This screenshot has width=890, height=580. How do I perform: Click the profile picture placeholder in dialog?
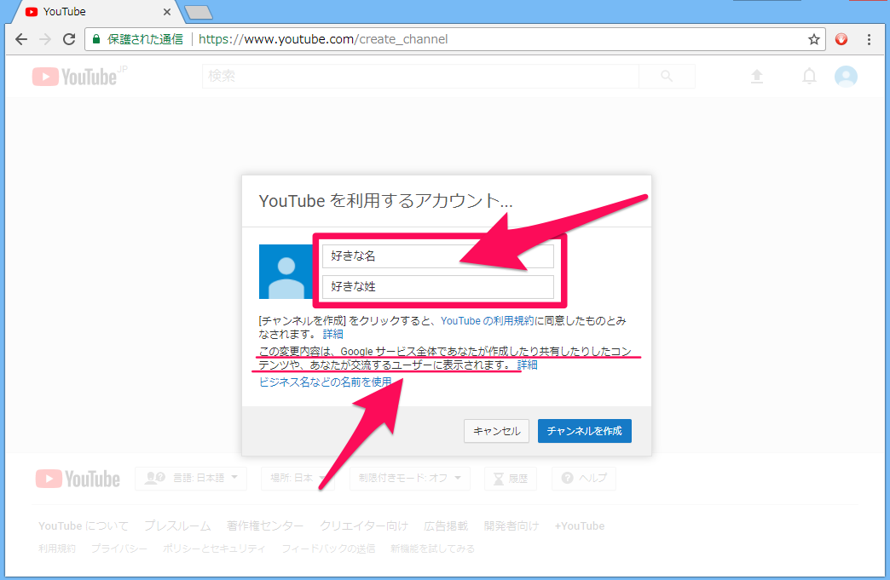(x=286, y=272)
